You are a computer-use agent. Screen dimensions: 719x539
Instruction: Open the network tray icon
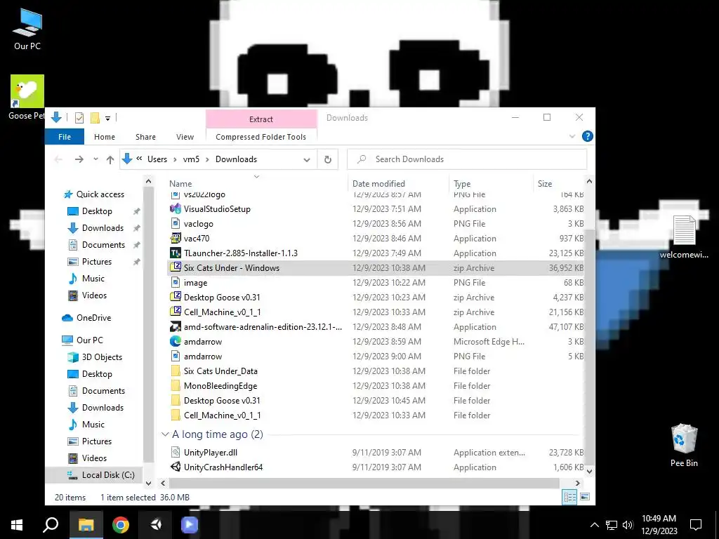pos(611,525)
